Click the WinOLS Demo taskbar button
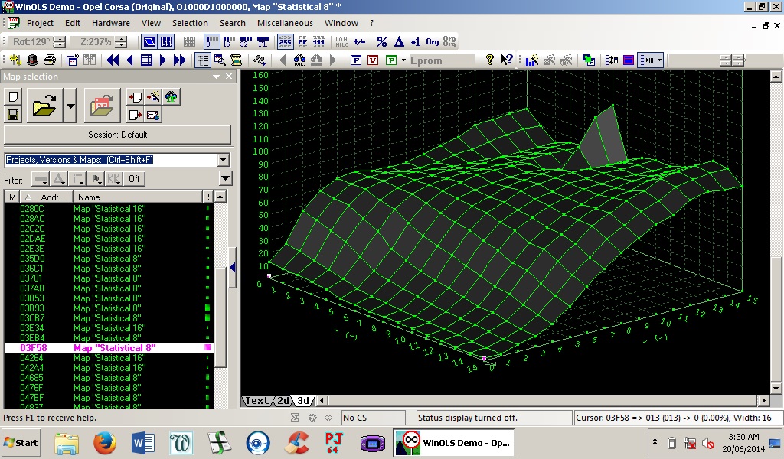Viewport: 784px width, 459px height. 454,442
